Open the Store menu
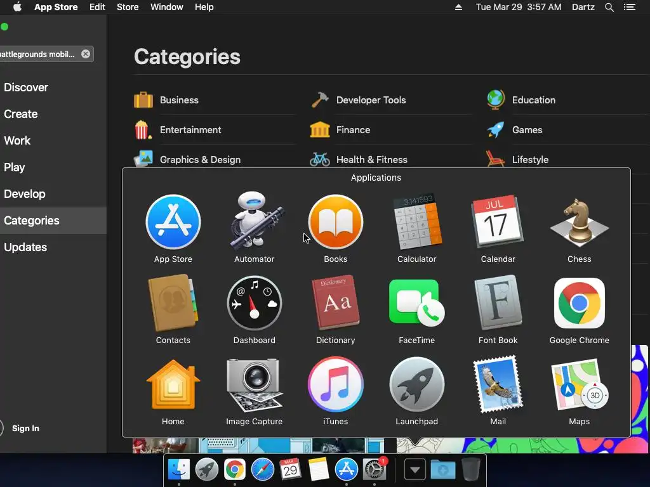 128,7
